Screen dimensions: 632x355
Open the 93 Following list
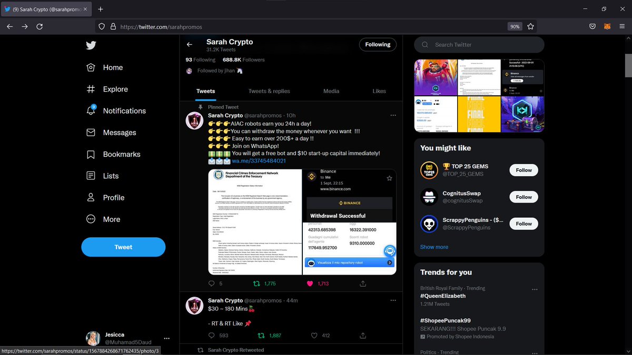point(201,59)
